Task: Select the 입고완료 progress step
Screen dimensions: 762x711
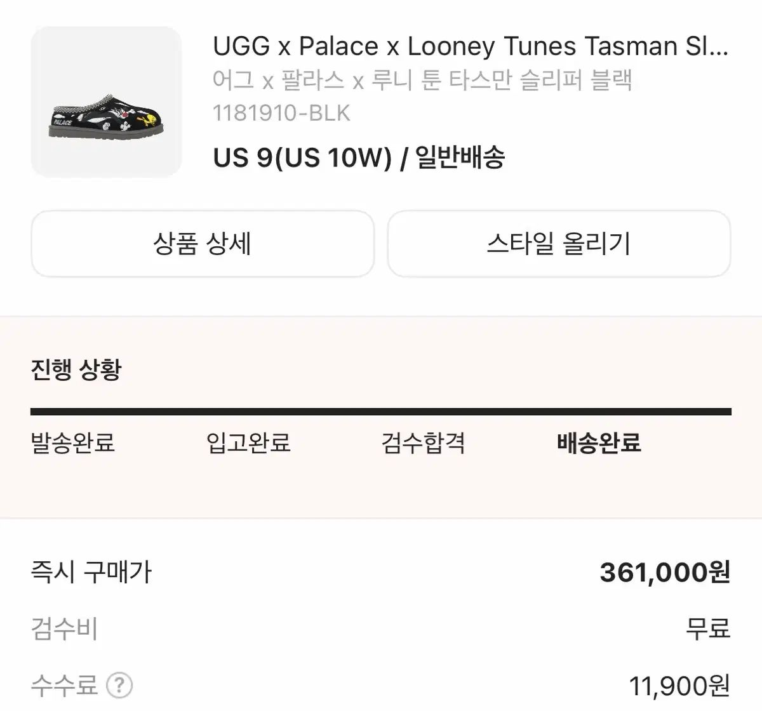Action: pos(248,442)
